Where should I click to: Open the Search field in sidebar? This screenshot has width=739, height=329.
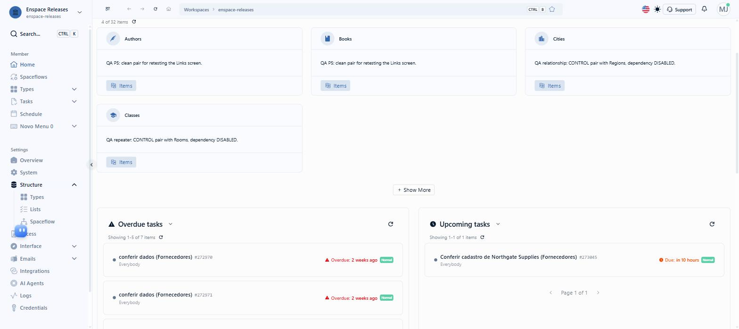(x=44, y=34)
